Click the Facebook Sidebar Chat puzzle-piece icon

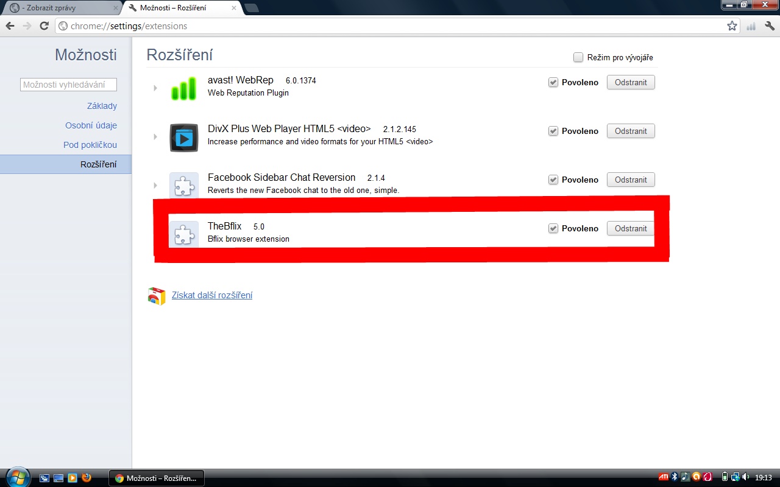pos(183,184)
